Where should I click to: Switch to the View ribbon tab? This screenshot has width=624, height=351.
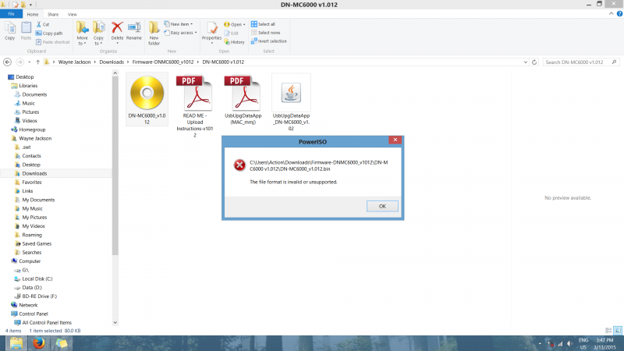tap(72, 14)
